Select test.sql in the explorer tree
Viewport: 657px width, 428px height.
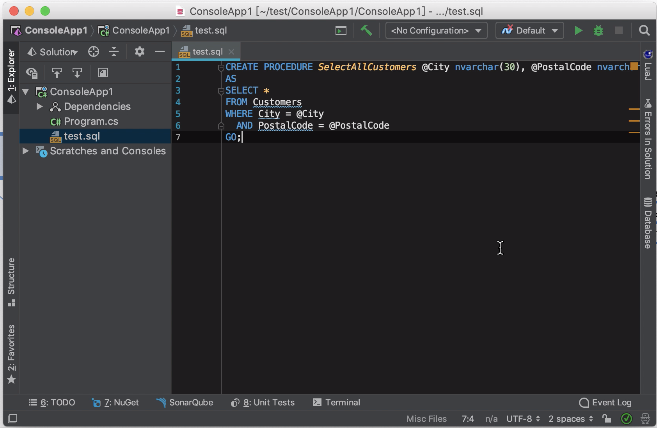pyautogui.click(x=95, y=136)
